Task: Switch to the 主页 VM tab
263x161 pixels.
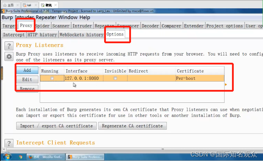Action: click(x=10, y=5)
